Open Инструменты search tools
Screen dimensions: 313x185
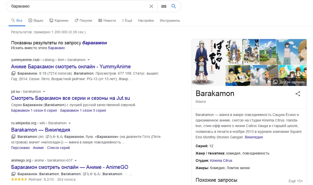[x=170, y=21]
